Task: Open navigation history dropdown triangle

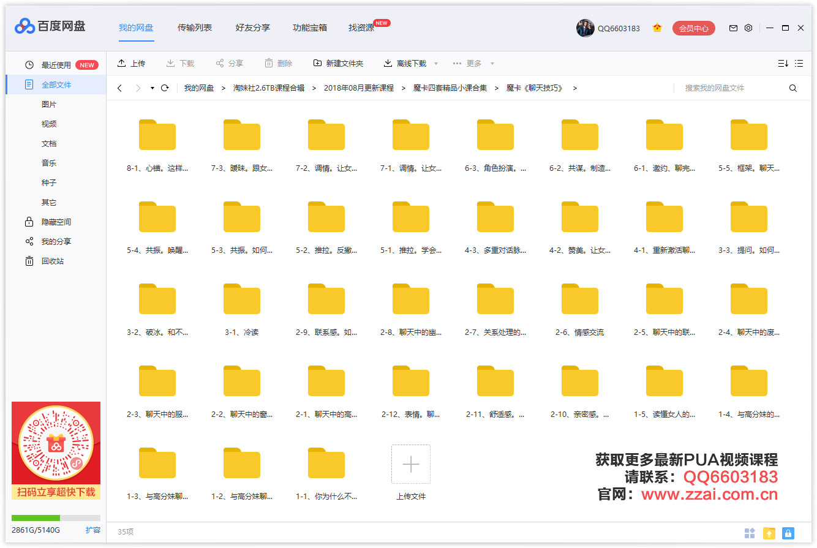Action: point(152,88)
